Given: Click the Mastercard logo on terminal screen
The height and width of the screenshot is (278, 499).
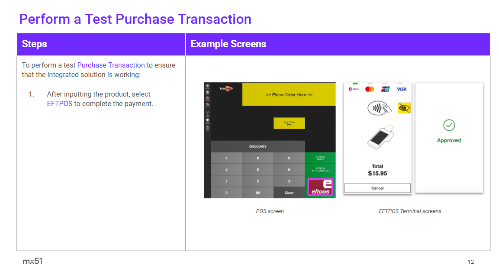Looking at the screenshot, I should 369,89.
